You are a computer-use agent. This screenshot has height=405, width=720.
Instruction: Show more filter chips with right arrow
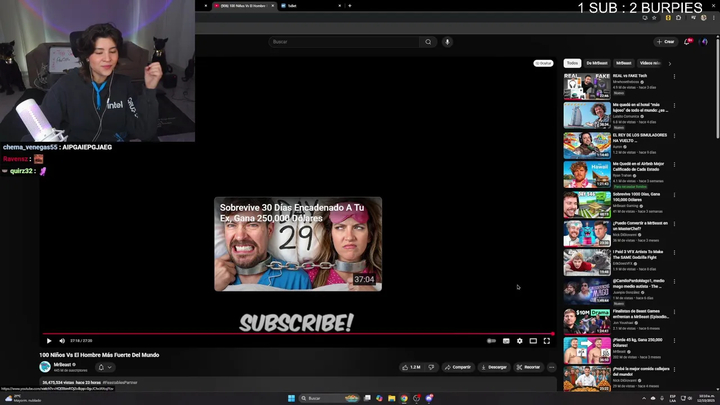[669, 64]
